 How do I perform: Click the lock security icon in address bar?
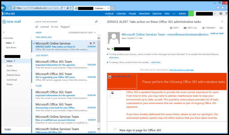67,8
